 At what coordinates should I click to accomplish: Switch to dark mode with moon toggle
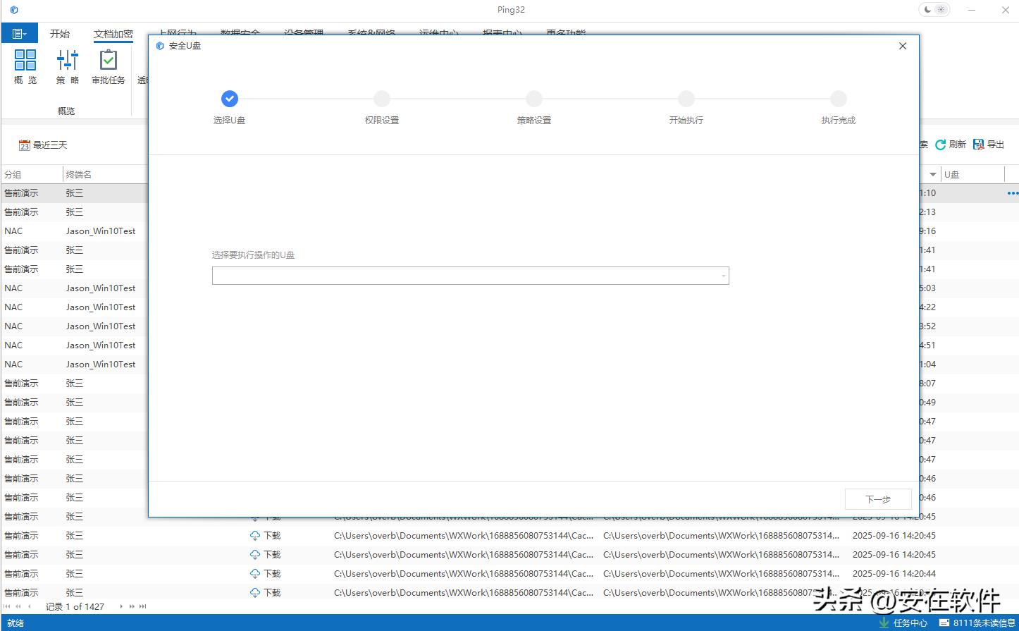(927, 10)
